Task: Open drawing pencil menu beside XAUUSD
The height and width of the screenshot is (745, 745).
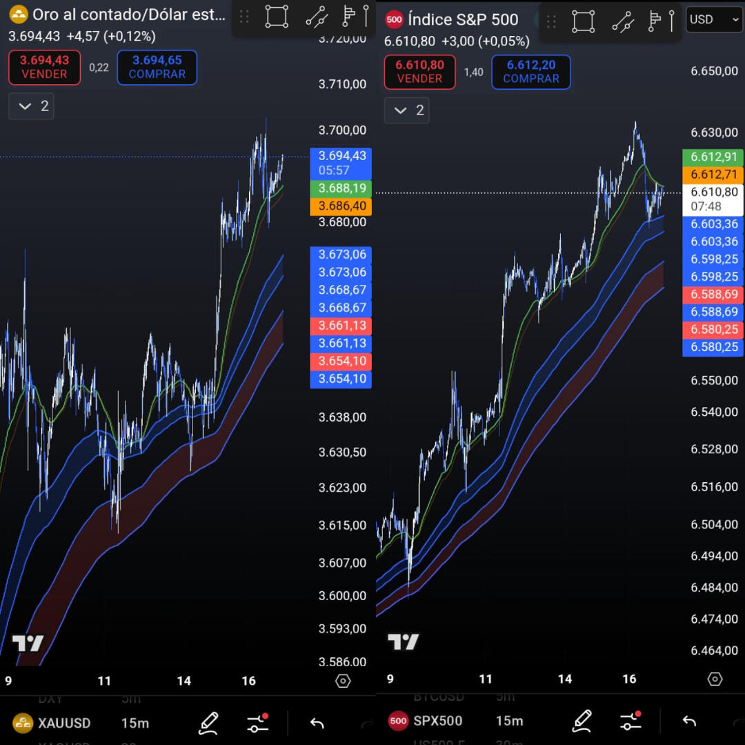Action: [208, 723]
